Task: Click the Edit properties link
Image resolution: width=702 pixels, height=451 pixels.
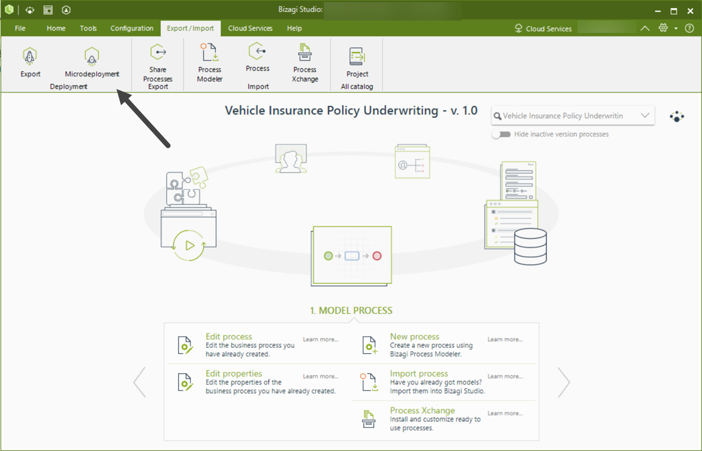Action: [x=234, y=373]
